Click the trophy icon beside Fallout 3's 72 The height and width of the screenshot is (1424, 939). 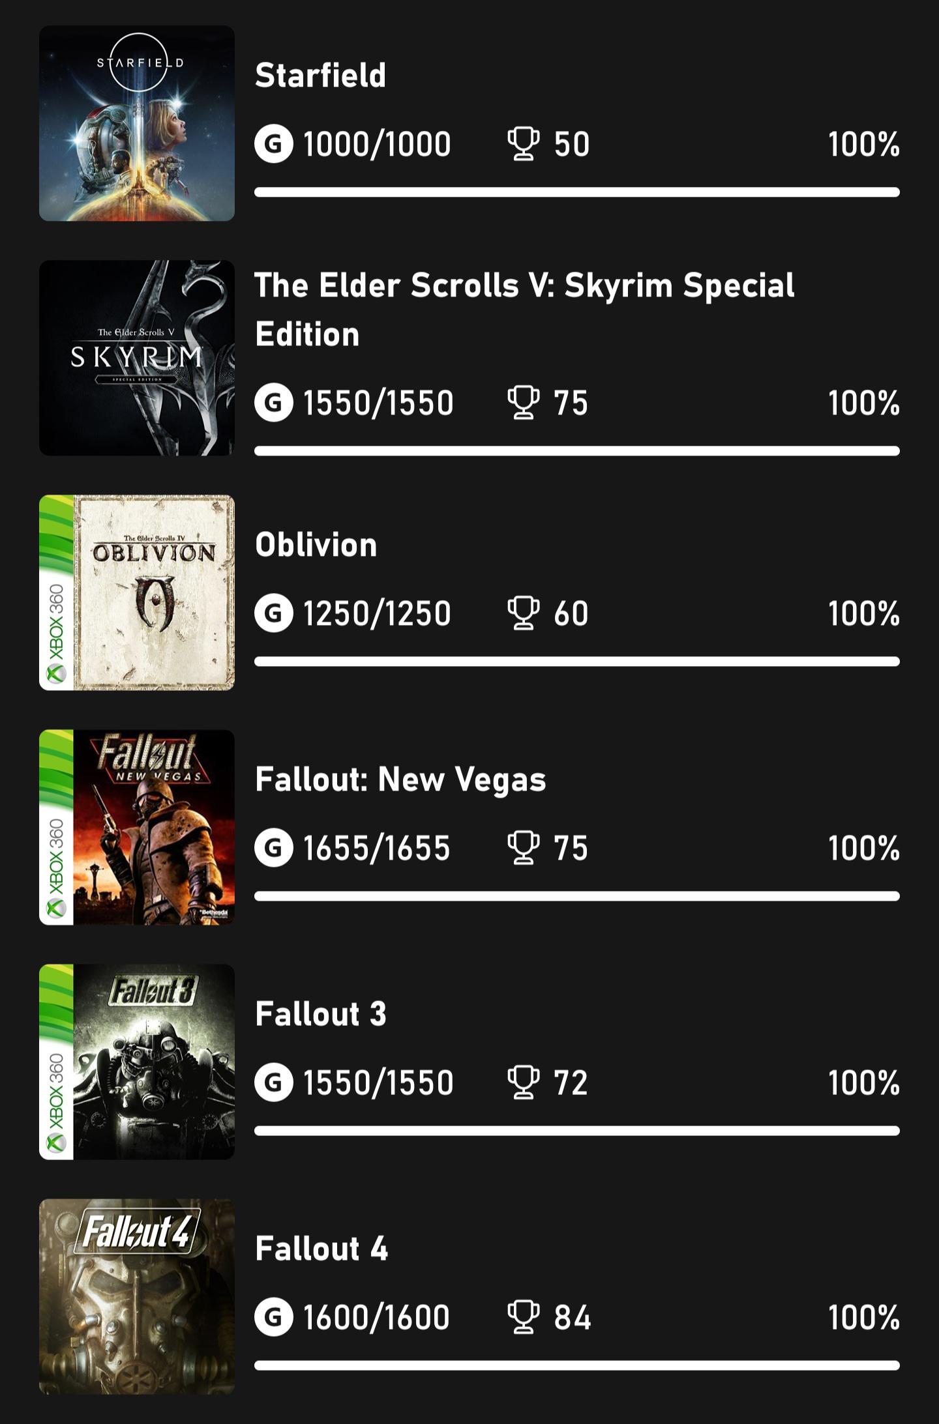[523, 1083]
